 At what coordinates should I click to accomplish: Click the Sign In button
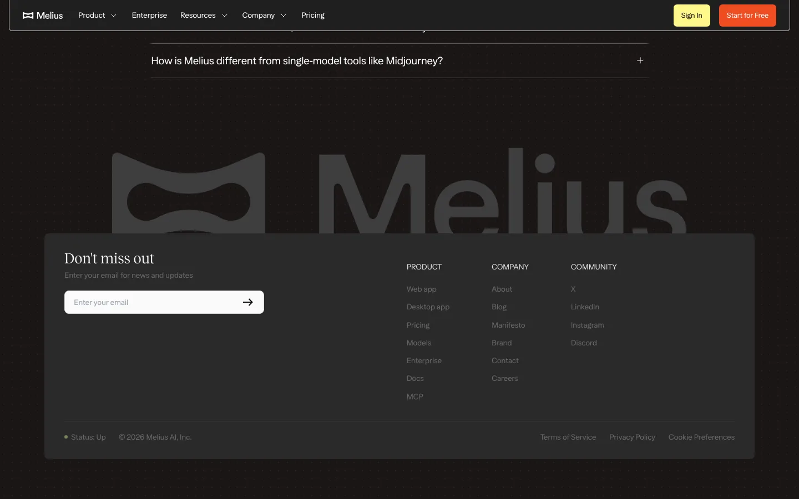click(x=691, y=16)
